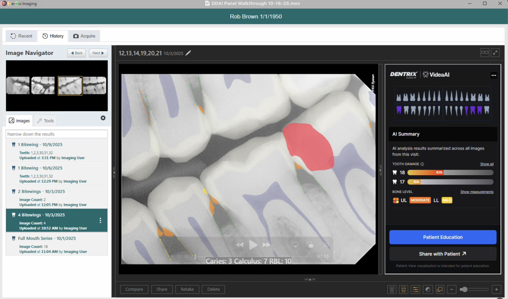Viewport: 508px width, 299px height.
Task: Switch to side-by-side split view
Action: [485, 52]
